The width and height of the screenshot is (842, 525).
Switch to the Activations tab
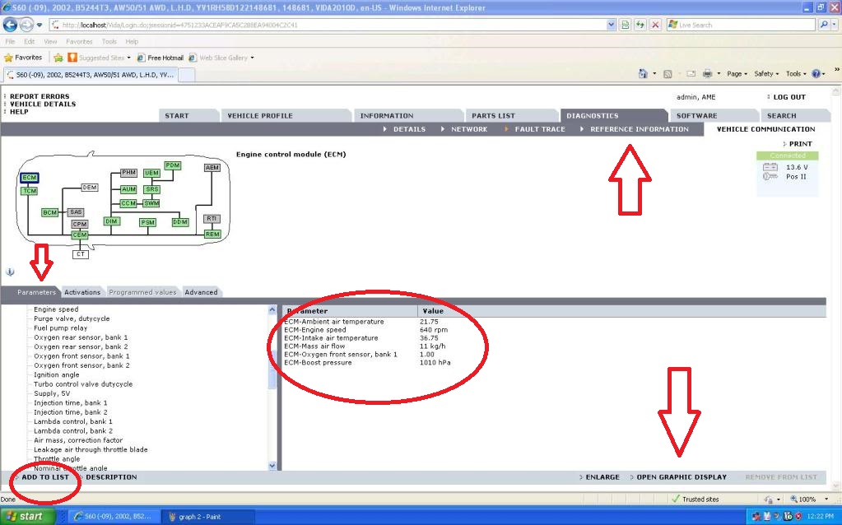point(82,292)
